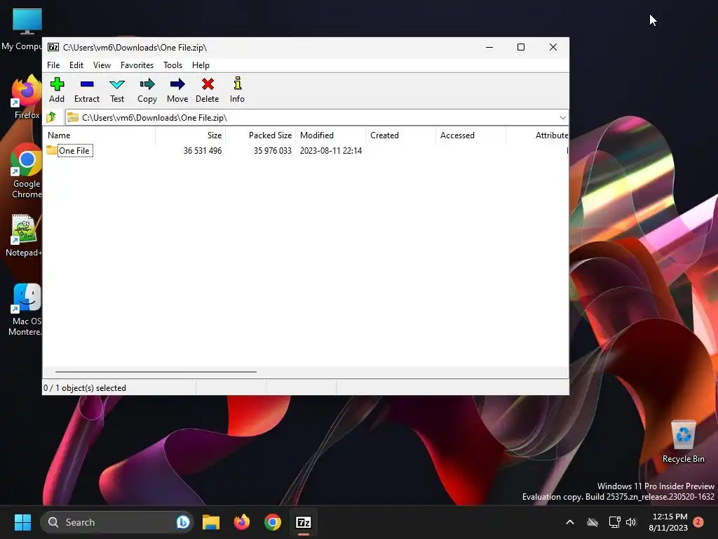Click the network tray icon
The image size is (718, 539).
tap(614, 522)
